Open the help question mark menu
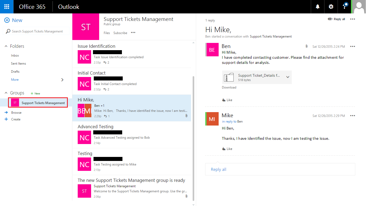This screenshot has height=206, width=366. click(x=345, y=7)
